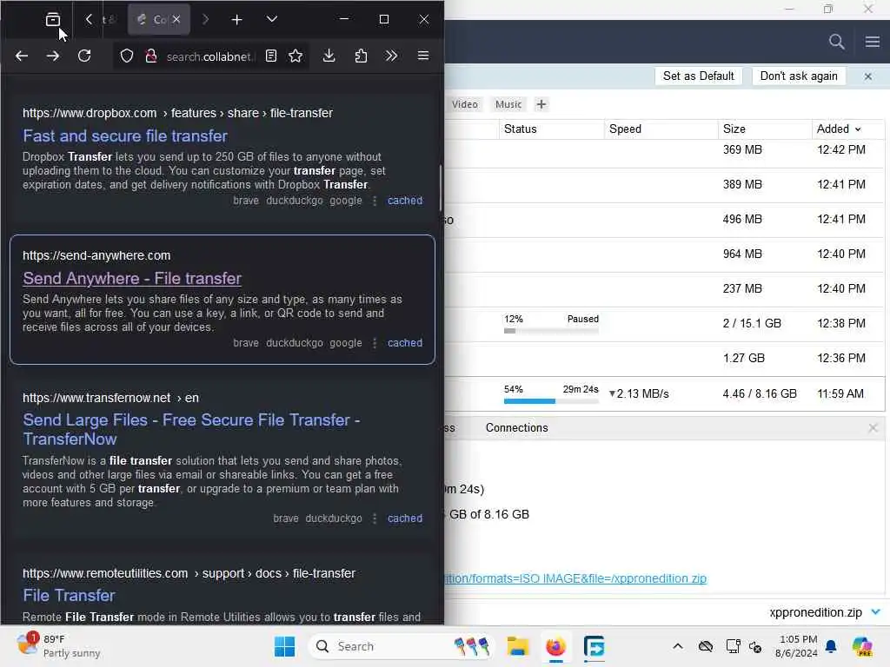This screenshot has width=890, height=667.
Task: Click Set as Default button
Action: point(698,76)
